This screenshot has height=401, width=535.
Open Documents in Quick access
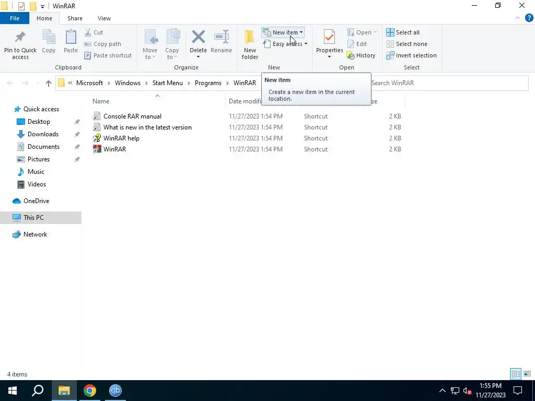tap(44, 147)
